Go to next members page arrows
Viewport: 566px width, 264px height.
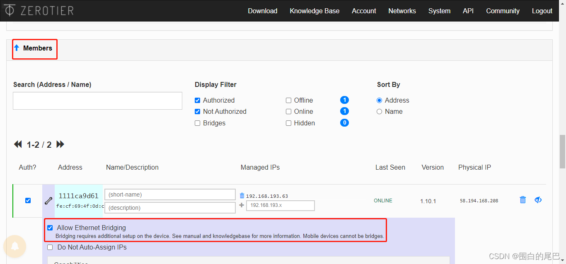tap(60, 144)
